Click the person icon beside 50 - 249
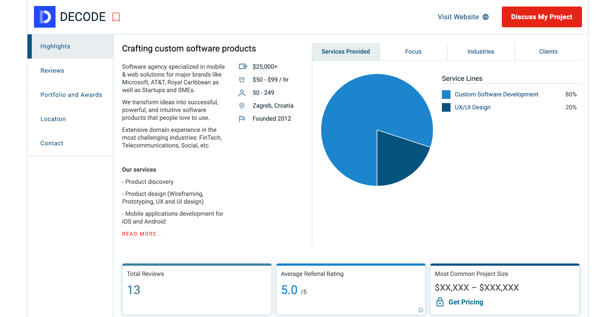This screenshot has width=615, height=317. pos(242,93)
